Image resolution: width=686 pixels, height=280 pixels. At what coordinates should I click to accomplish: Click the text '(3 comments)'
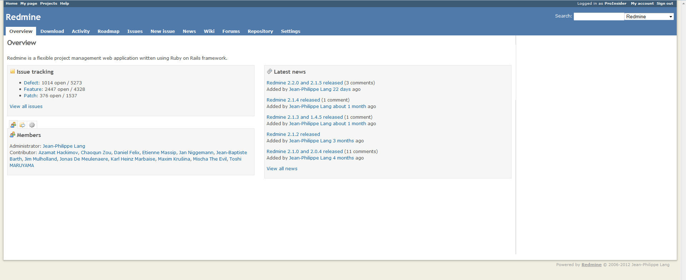pos(360,83)
